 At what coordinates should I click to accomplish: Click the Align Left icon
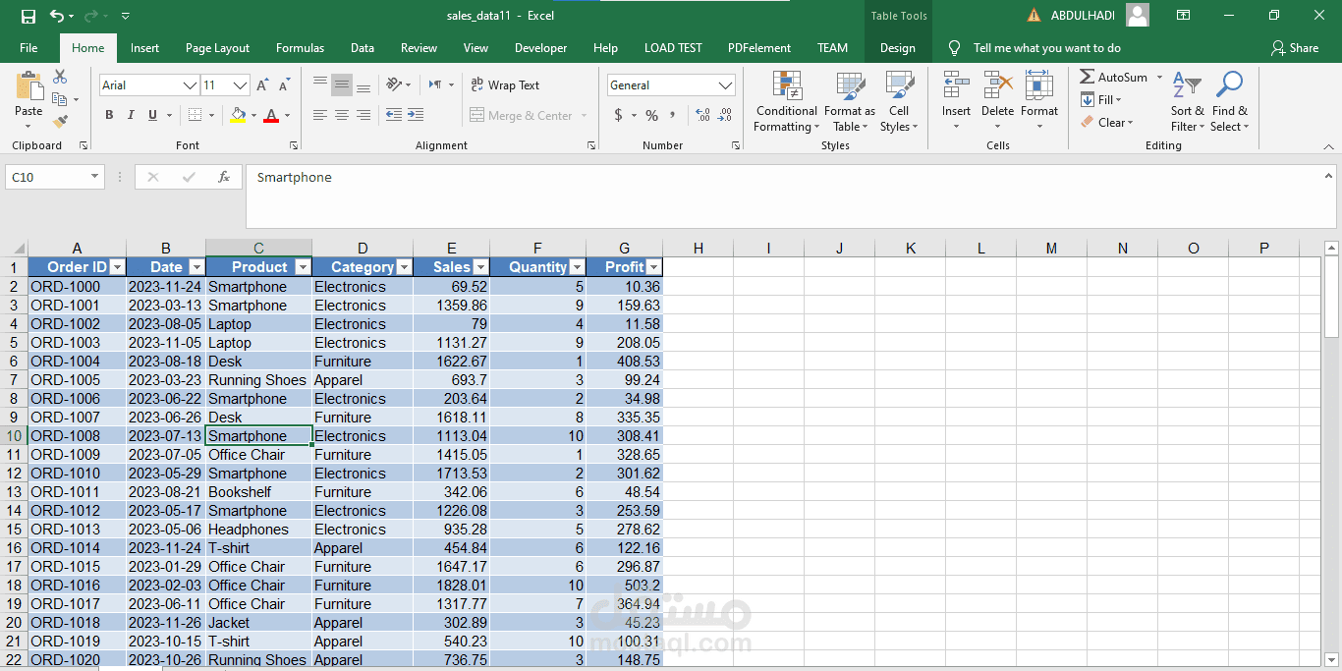(x=320, y=115)
